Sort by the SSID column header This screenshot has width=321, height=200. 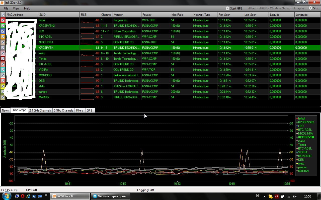click(59, 15)
